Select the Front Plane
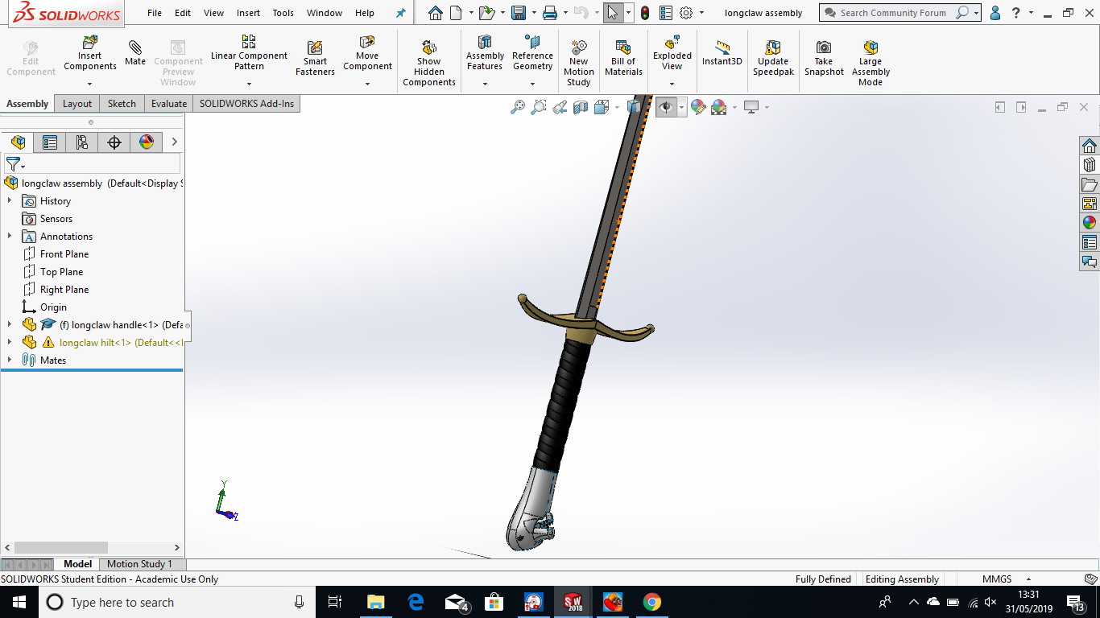 point(64,254)
